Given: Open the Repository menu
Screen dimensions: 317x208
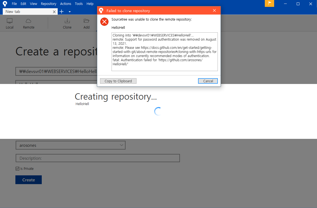Looking at the screenshot, I should click(x=49, y=4).
